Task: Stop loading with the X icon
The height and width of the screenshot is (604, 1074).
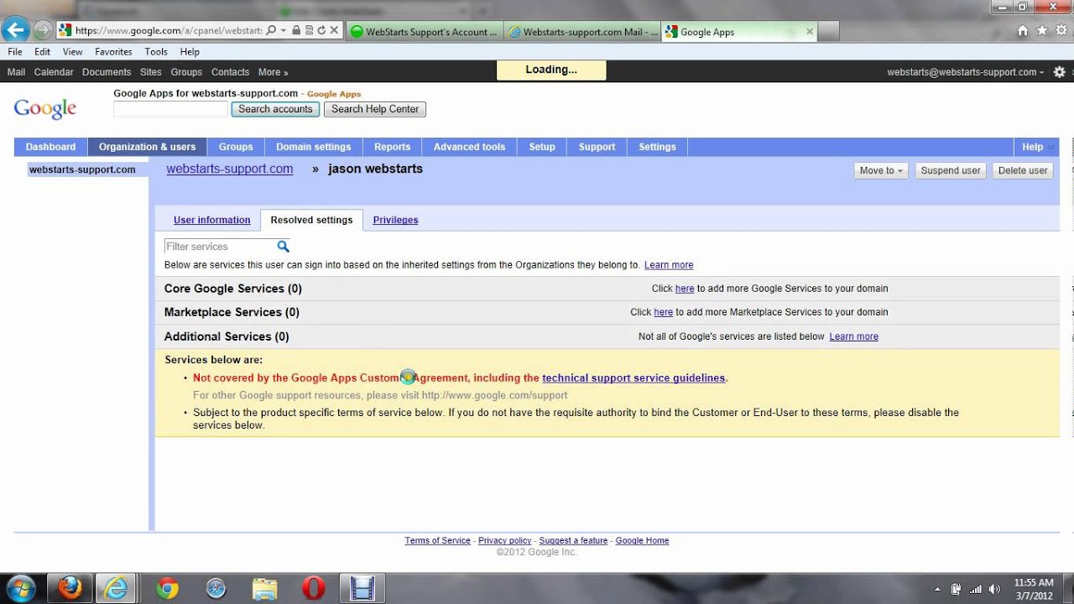Action: (x=334, y=30)
